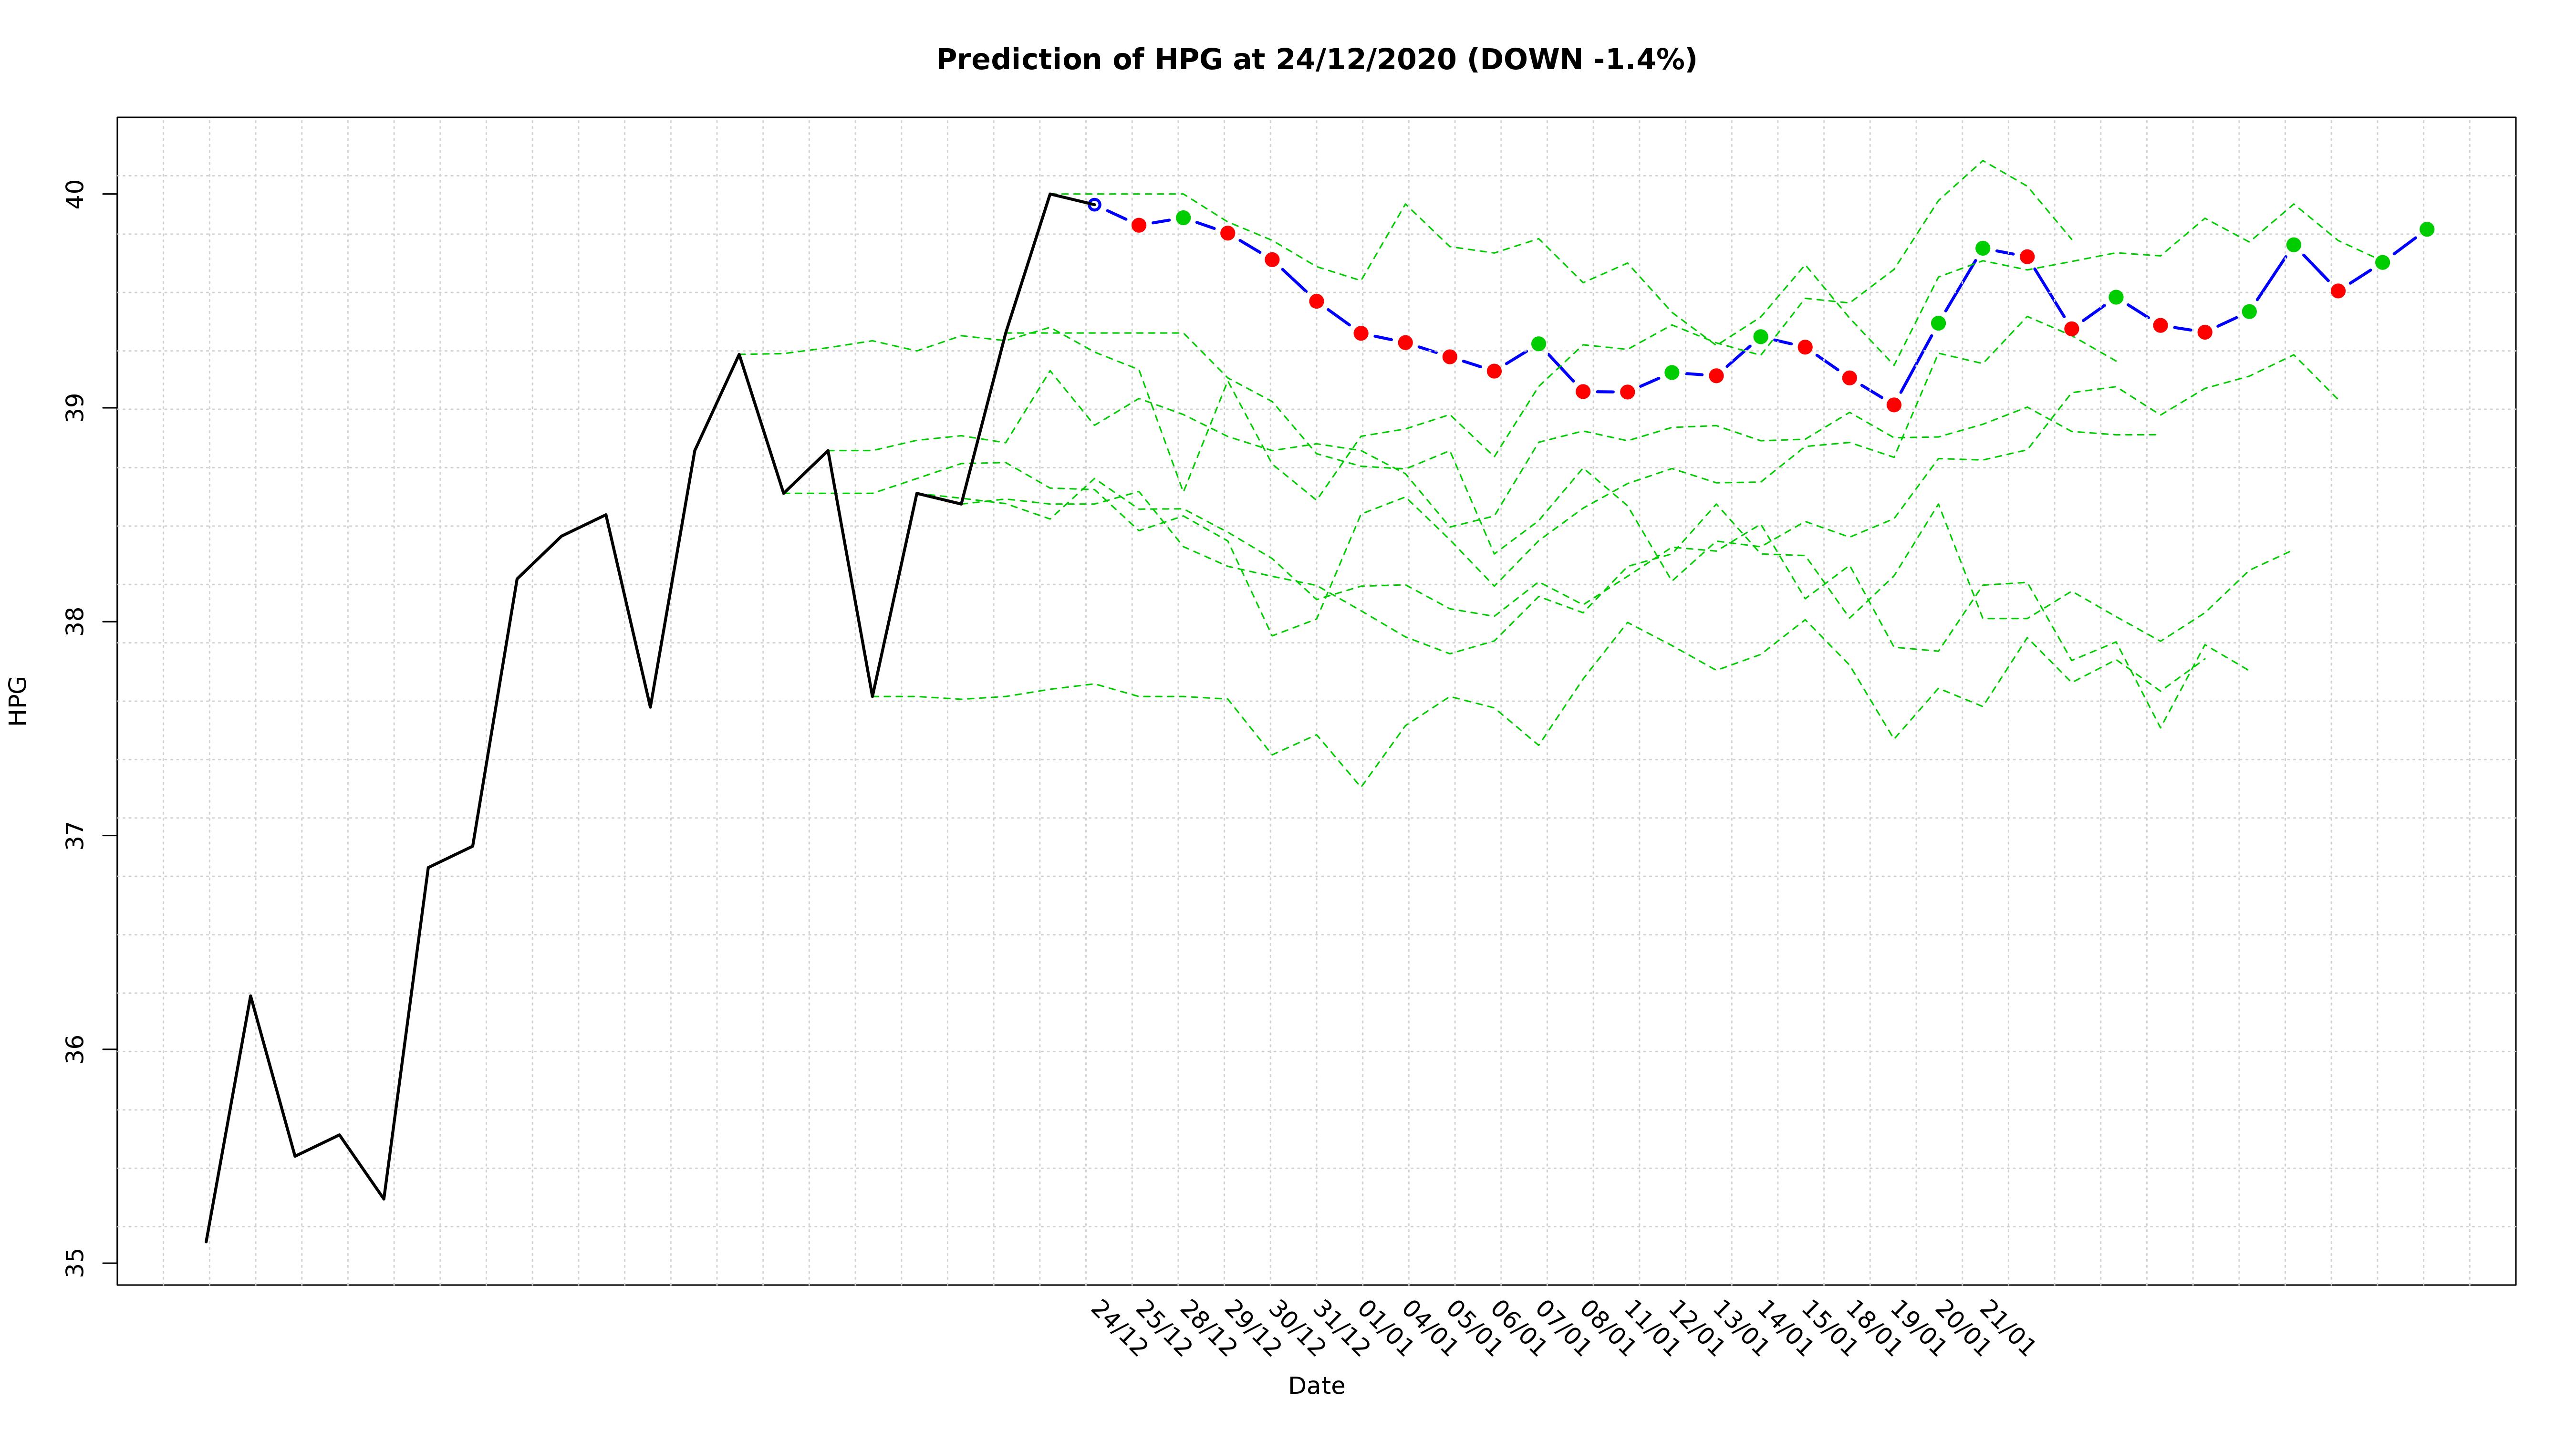
Task: Click the green prediction dot above 07/01
Action: tap(1538, 344)
